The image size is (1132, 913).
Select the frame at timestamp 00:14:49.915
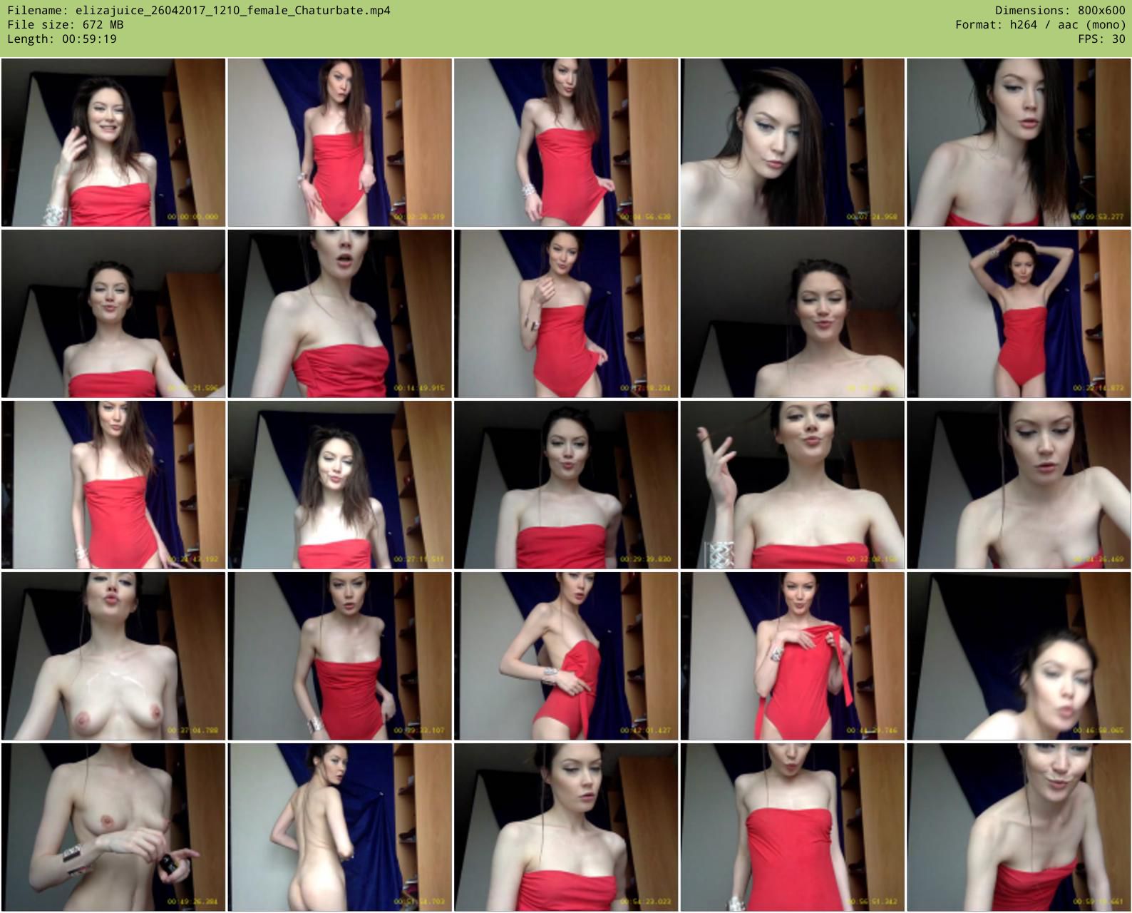tap(339, 314)
